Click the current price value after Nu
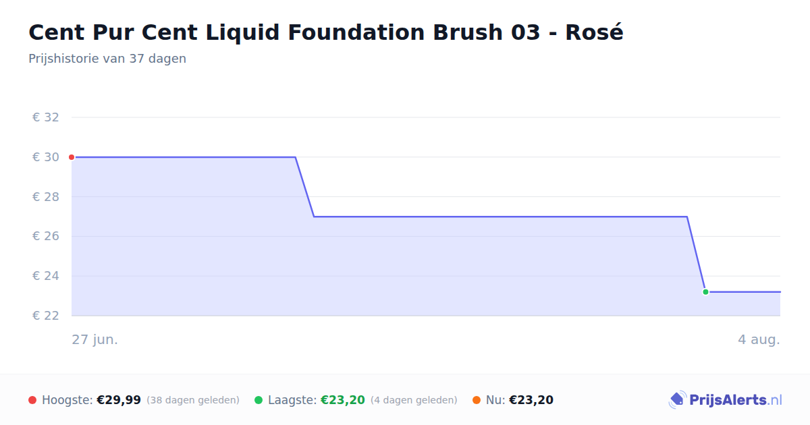This screenshot has height=425, width=810. (531, 400)
